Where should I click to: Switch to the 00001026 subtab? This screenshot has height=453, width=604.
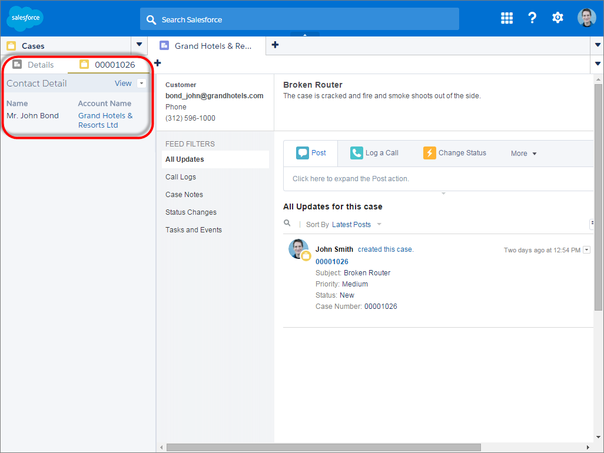pyautogui.click(x=108, y=65)
